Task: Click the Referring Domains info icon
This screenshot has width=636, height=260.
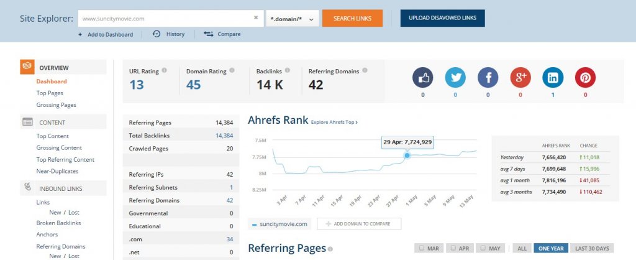Action: 365,70
